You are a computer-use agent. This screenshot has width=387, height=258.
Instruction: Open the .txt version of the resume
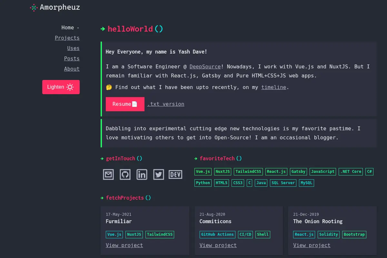point(166,104)
